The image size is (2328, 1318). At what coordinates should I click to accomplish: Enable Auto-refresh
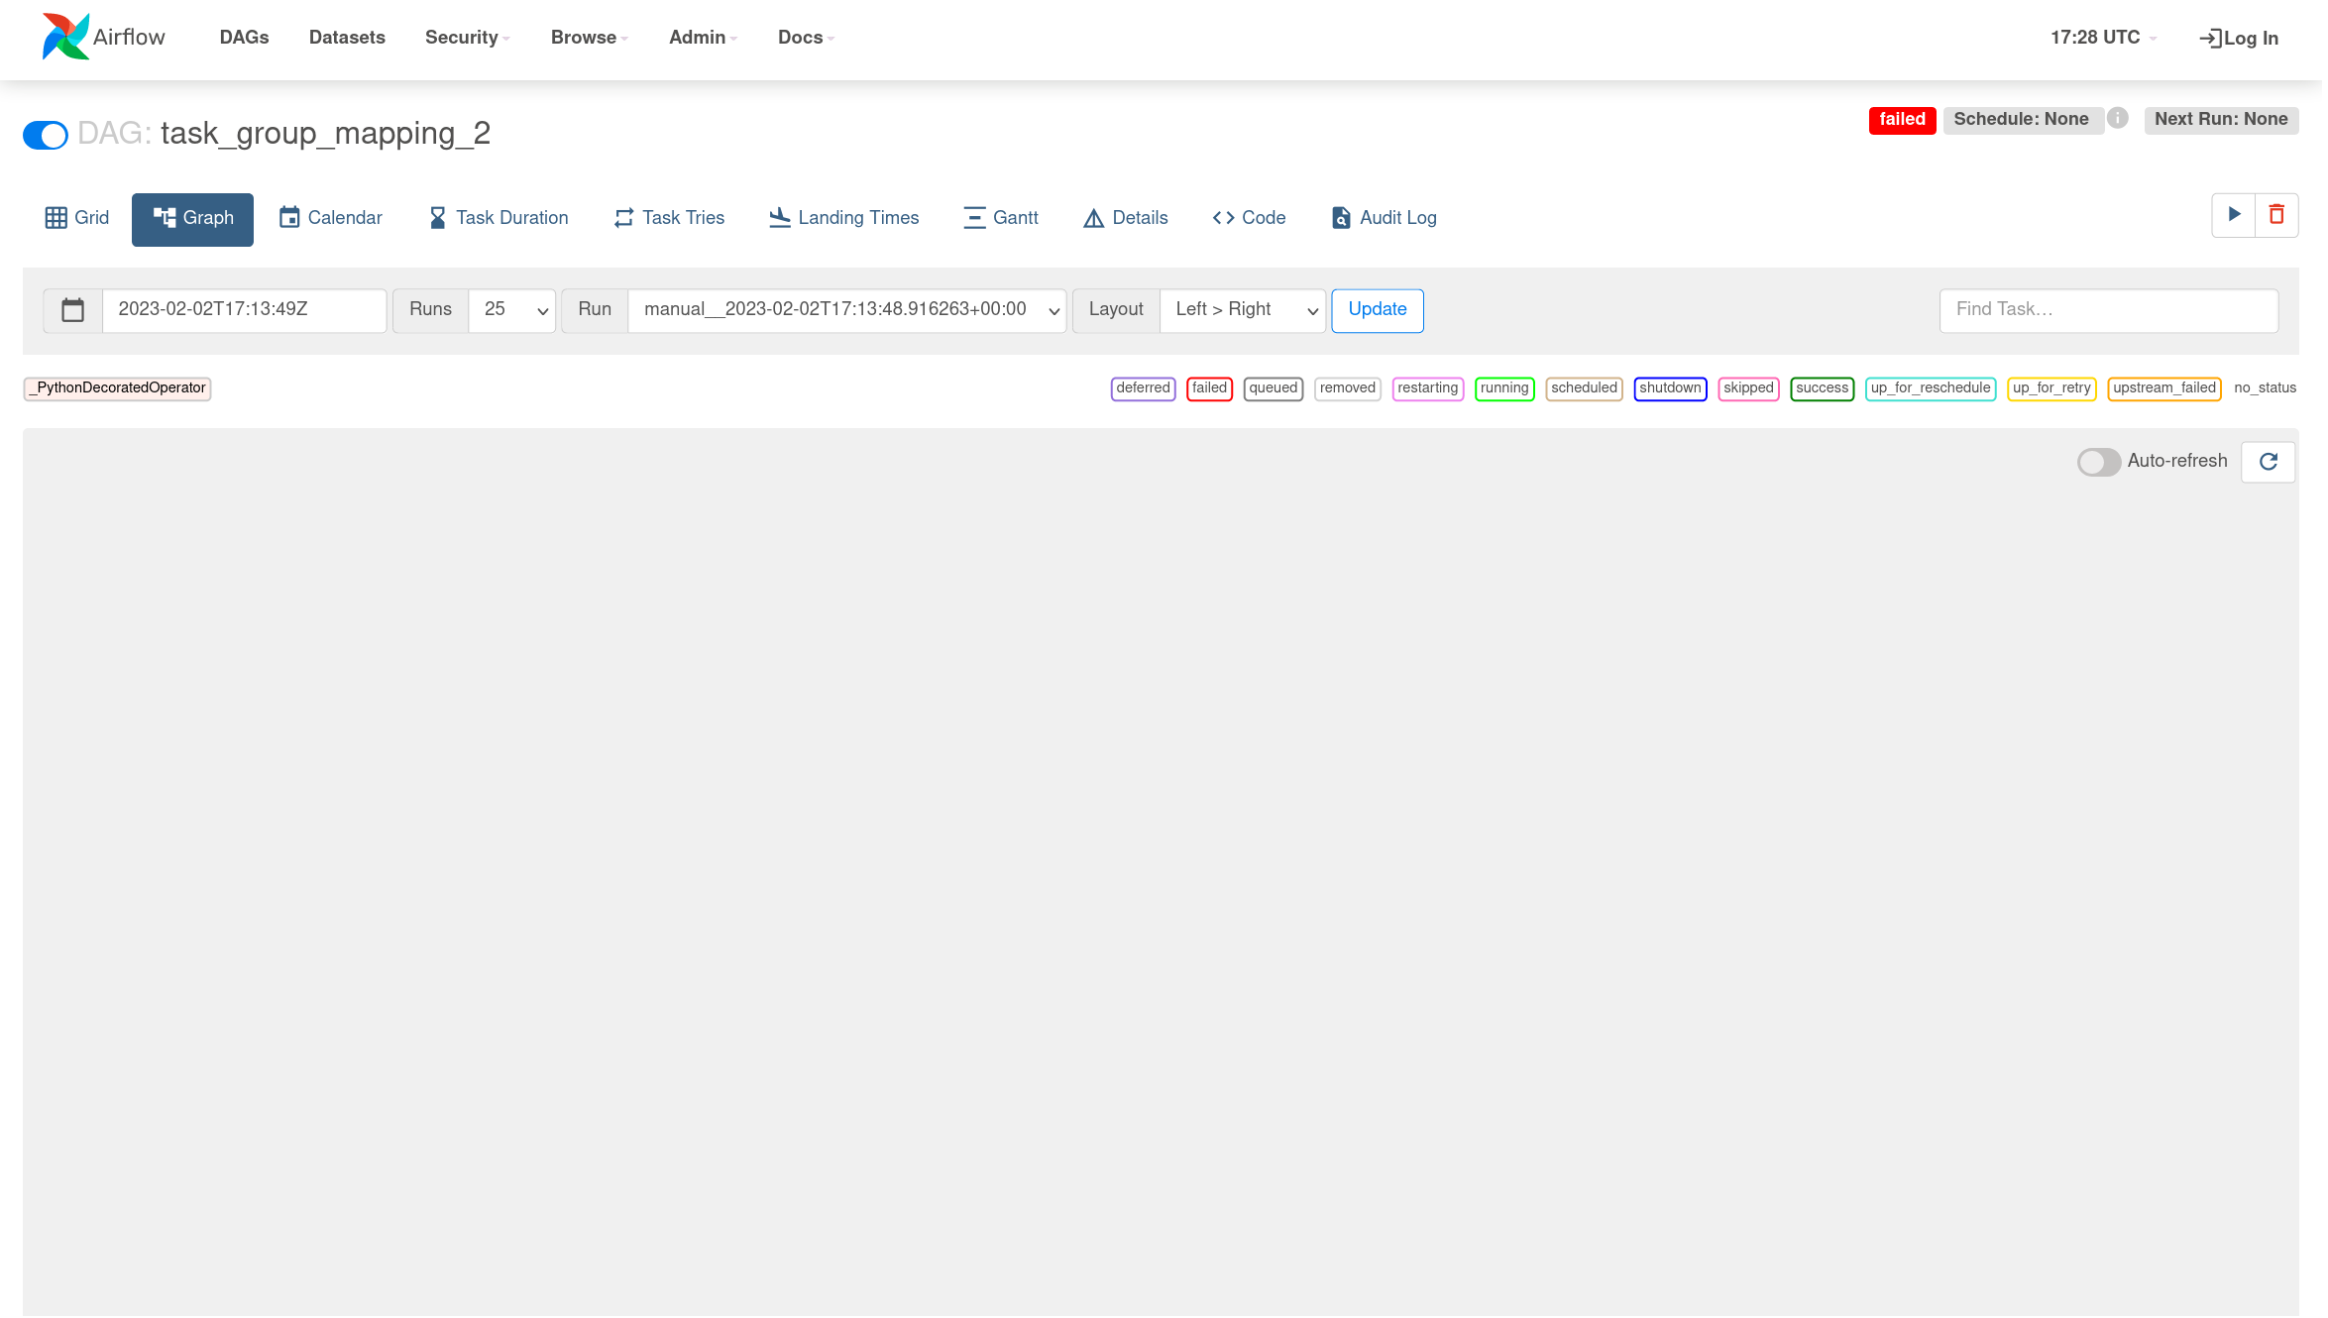click(x=2098, y=461)
